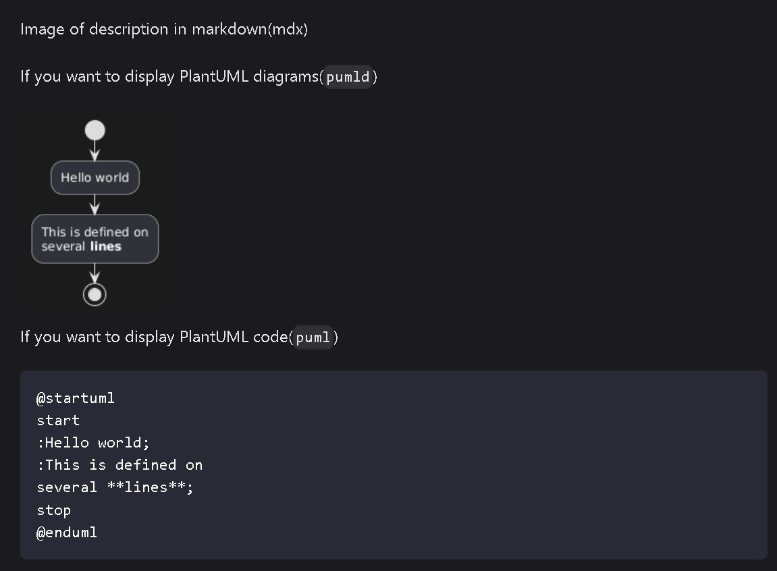777x571 pixels.
Task: Click 'If you want to display PlantUML diagrams' text
Action: point(169,77)
